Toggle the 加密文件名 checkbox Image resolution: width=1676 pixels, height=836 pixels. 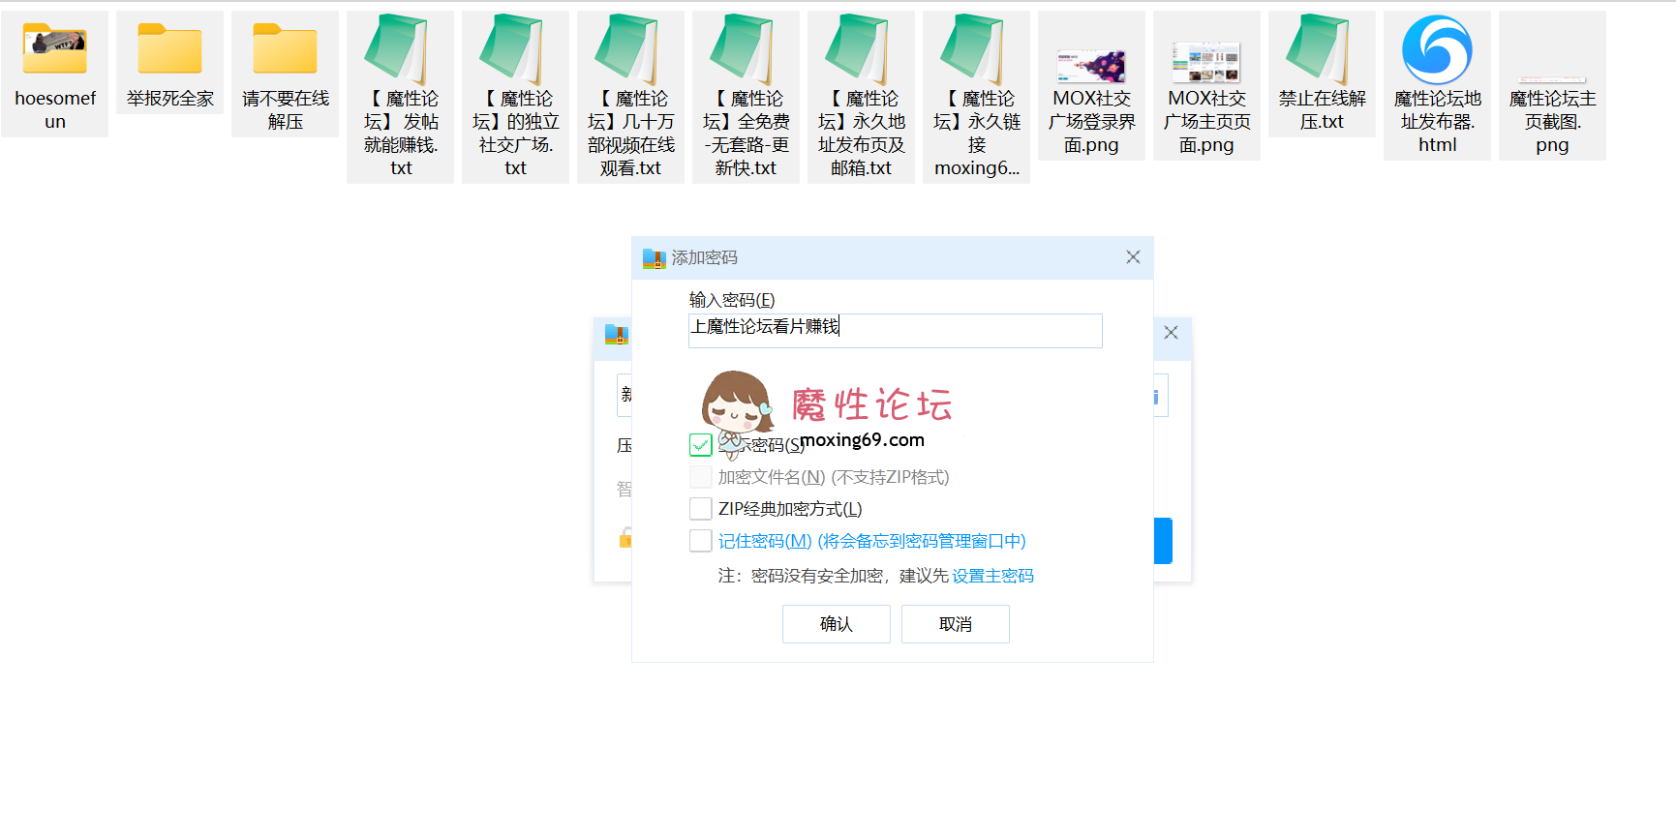(x=701, y=477)
